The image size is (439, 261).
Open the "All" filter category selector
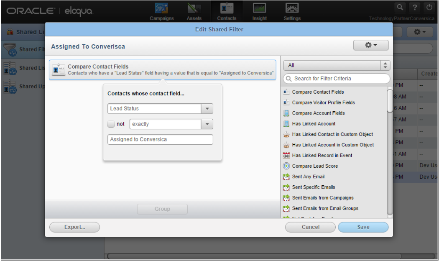(337, 66)
